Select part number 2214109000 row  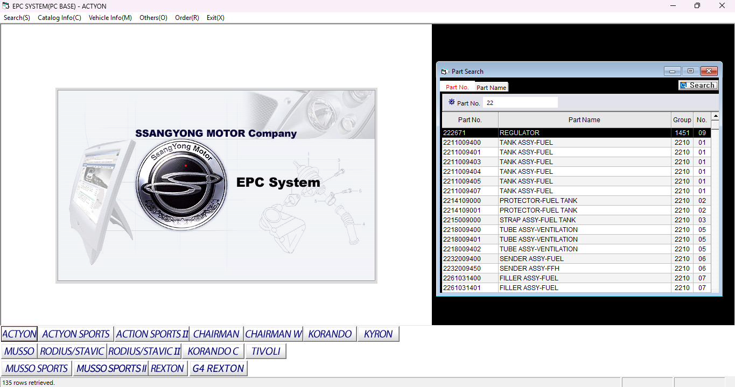(x=576, y=201)
